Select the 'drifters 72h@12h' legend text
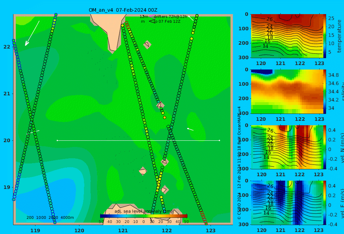 171,17
